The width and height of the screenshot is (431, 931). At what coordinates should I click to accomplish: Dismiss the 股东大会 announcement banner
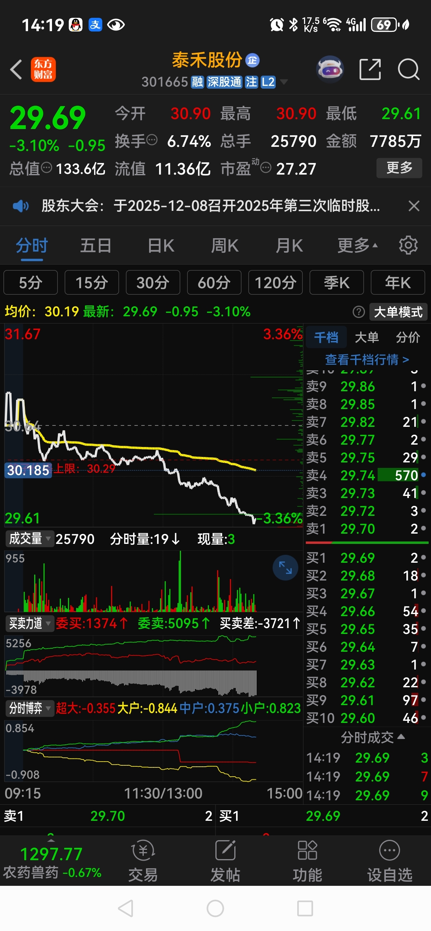(x=414, y=206)
